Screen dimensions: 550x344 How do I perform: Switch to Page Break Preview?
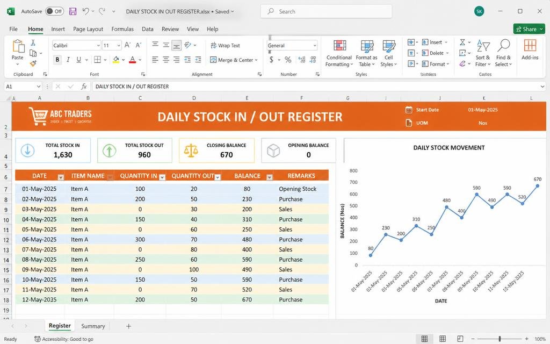click(x=460, y=339)
